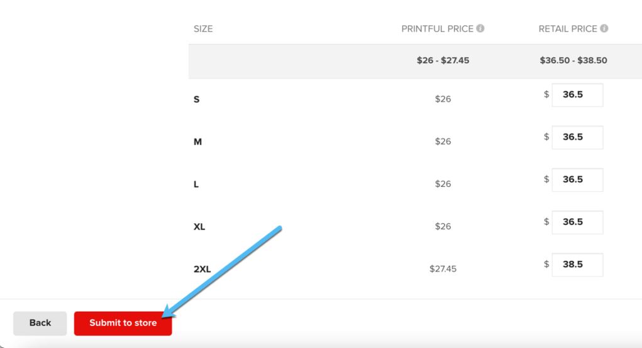Click the Retail Price info icon
This screenshot has height=348, width=642.
[x=604, y=28]
